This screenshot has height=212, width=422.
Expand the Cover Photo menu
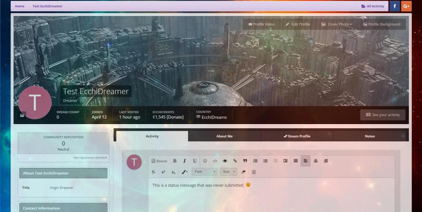(x=336, y=24)
